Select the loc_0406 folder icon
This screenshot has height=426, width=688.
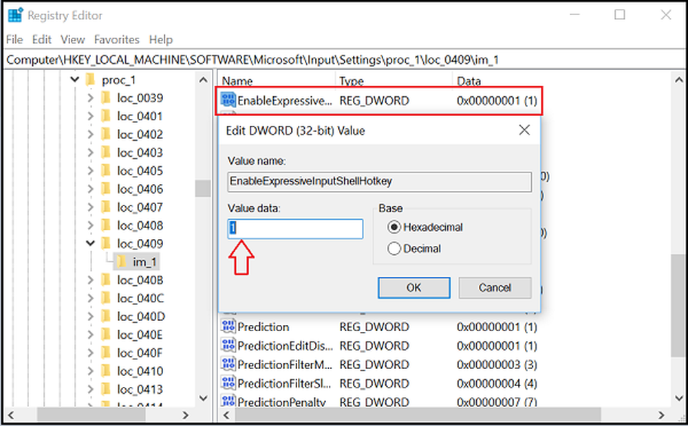(x=106, y=188)
